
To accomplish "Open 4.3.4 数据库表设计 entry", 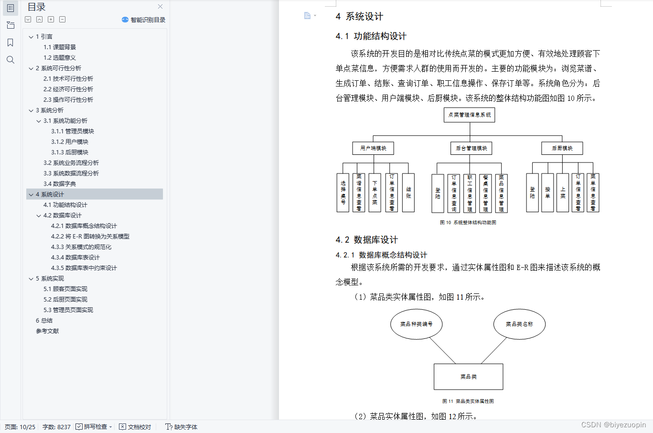I will (x=75, y=258).
